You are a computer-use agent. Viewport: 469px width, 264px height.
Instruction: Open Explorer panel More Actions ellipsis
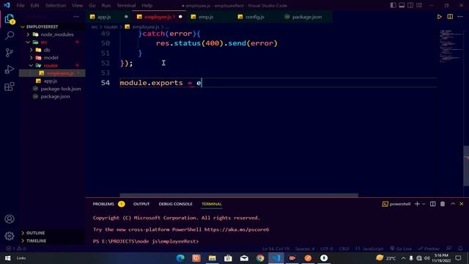tap(76, 17)
